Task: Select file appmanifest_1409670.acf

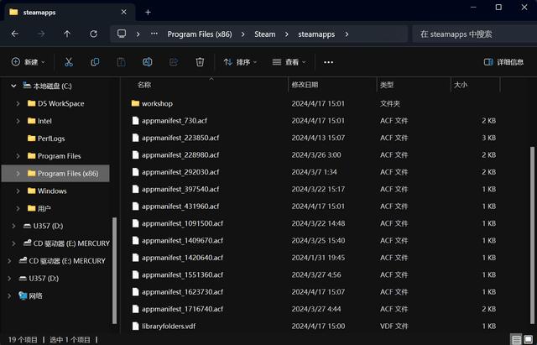Action: (x=313, y=241)
